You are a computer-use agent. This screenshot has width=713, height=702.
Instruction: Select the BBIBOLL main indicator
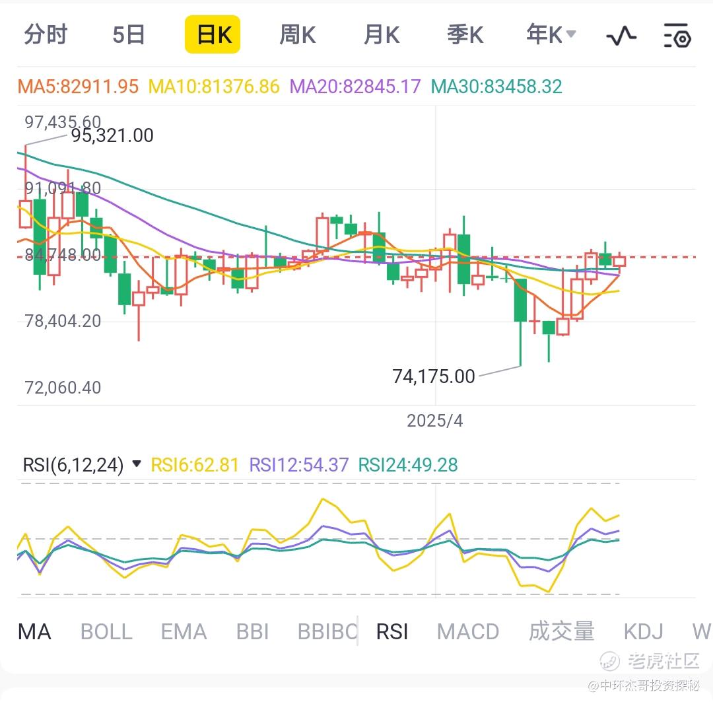tap(327, 632)
